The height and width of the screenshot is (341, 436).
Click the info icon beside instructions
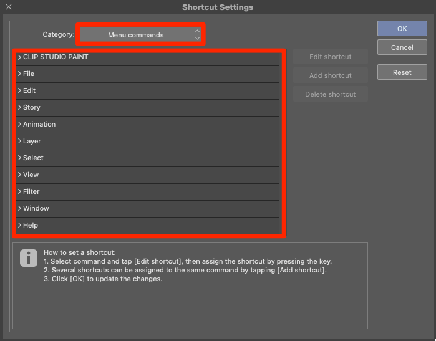[x=29, y=258]
